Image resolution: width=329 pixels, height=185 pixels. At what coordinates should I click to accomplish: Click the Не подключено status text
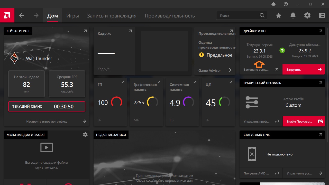(x=280, y=154)
